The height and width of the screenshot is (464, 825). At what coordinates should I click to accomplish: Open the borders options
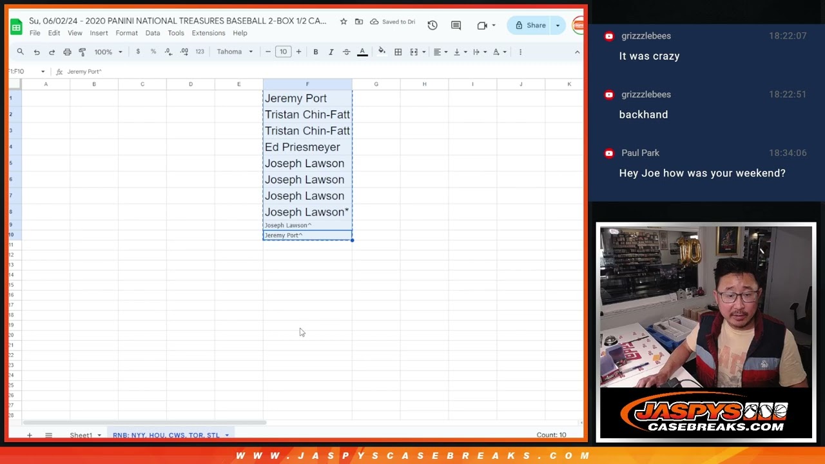click(398, 52)
